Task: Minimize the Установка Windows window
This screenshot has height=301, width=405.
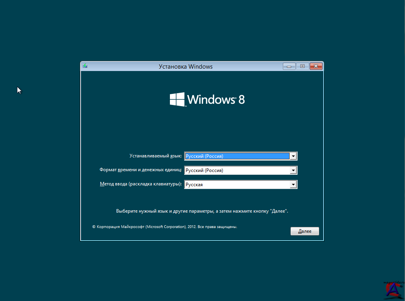Action: pos(289,66)
